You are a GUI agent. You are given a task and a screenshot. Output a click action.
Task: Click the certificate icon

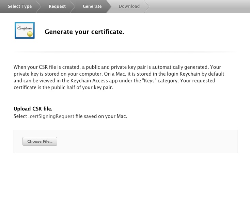[x=25, y=31]
